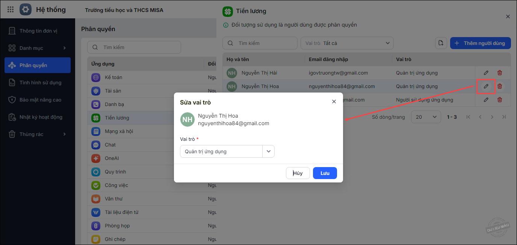Go to the next page
The width and height of the screenshot is (517, 245).
point(492,117)
